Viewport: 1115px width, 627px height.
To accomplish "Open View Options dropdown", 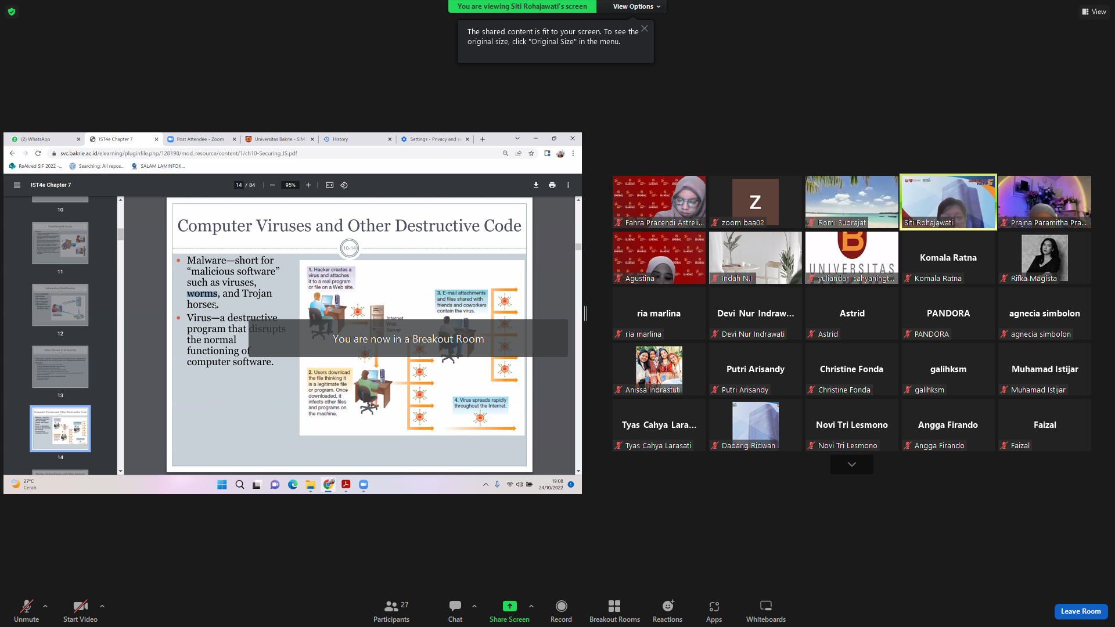I will [x=636, y=6].
